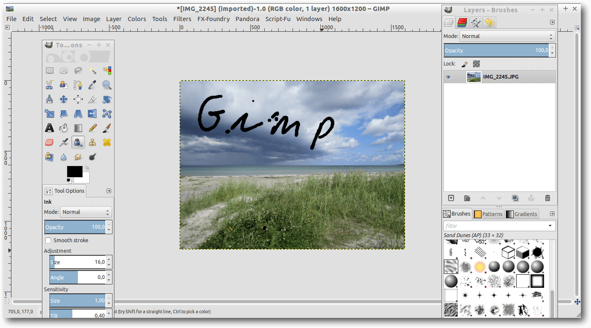Viewport: 591px width, 328px height.
Task: Click the black foreground color swatch
Action: pos(75,172)
